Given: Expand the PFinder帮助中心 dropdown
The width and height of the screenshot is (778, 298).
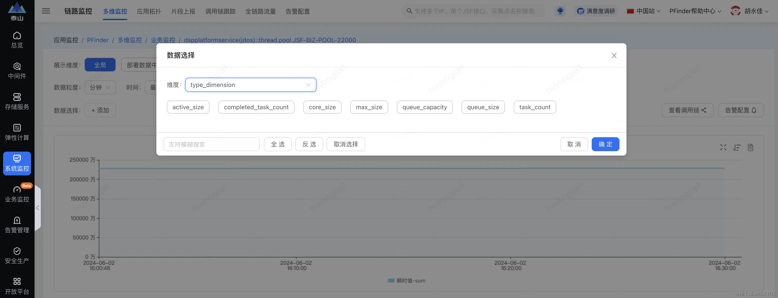Looking at the screenshot, I should (x=695, y=11).
